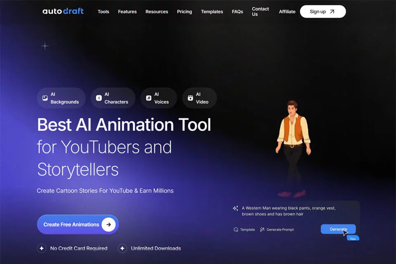396x264 pixels.
Task: Select the AI Video icon
Action: 191,98
